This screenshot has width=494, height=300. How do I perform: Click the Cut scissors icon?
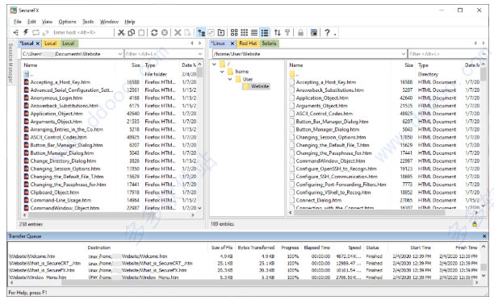(x=121, y=32)
